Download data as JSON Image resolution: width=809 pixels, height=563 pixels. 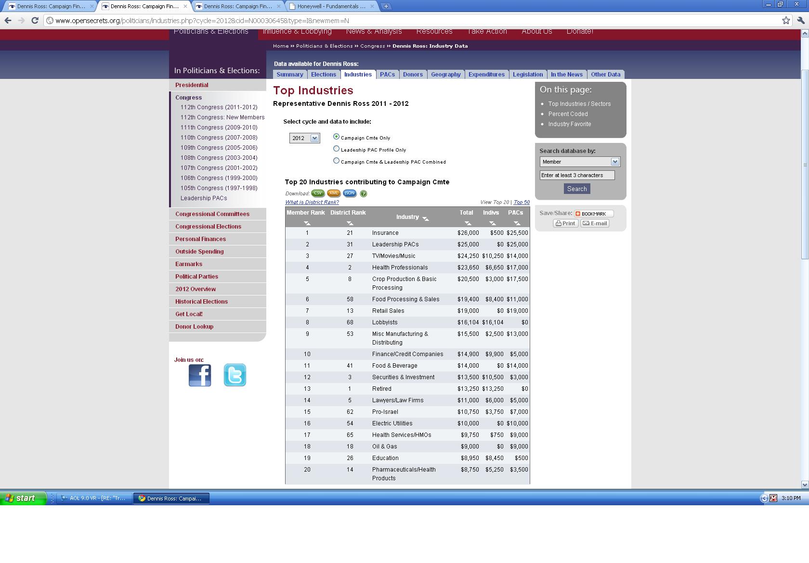coord(350,193)
